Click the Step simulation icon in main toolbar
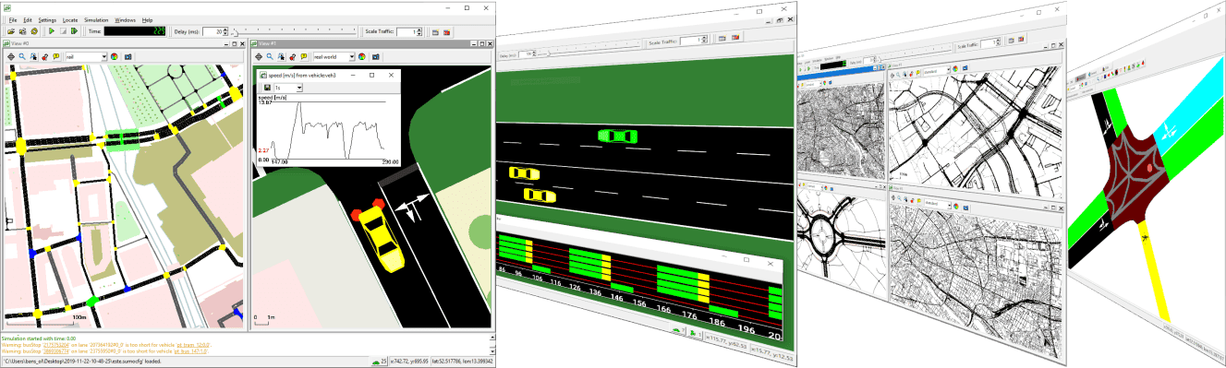The image size is (1226, 368). [74, 31]
